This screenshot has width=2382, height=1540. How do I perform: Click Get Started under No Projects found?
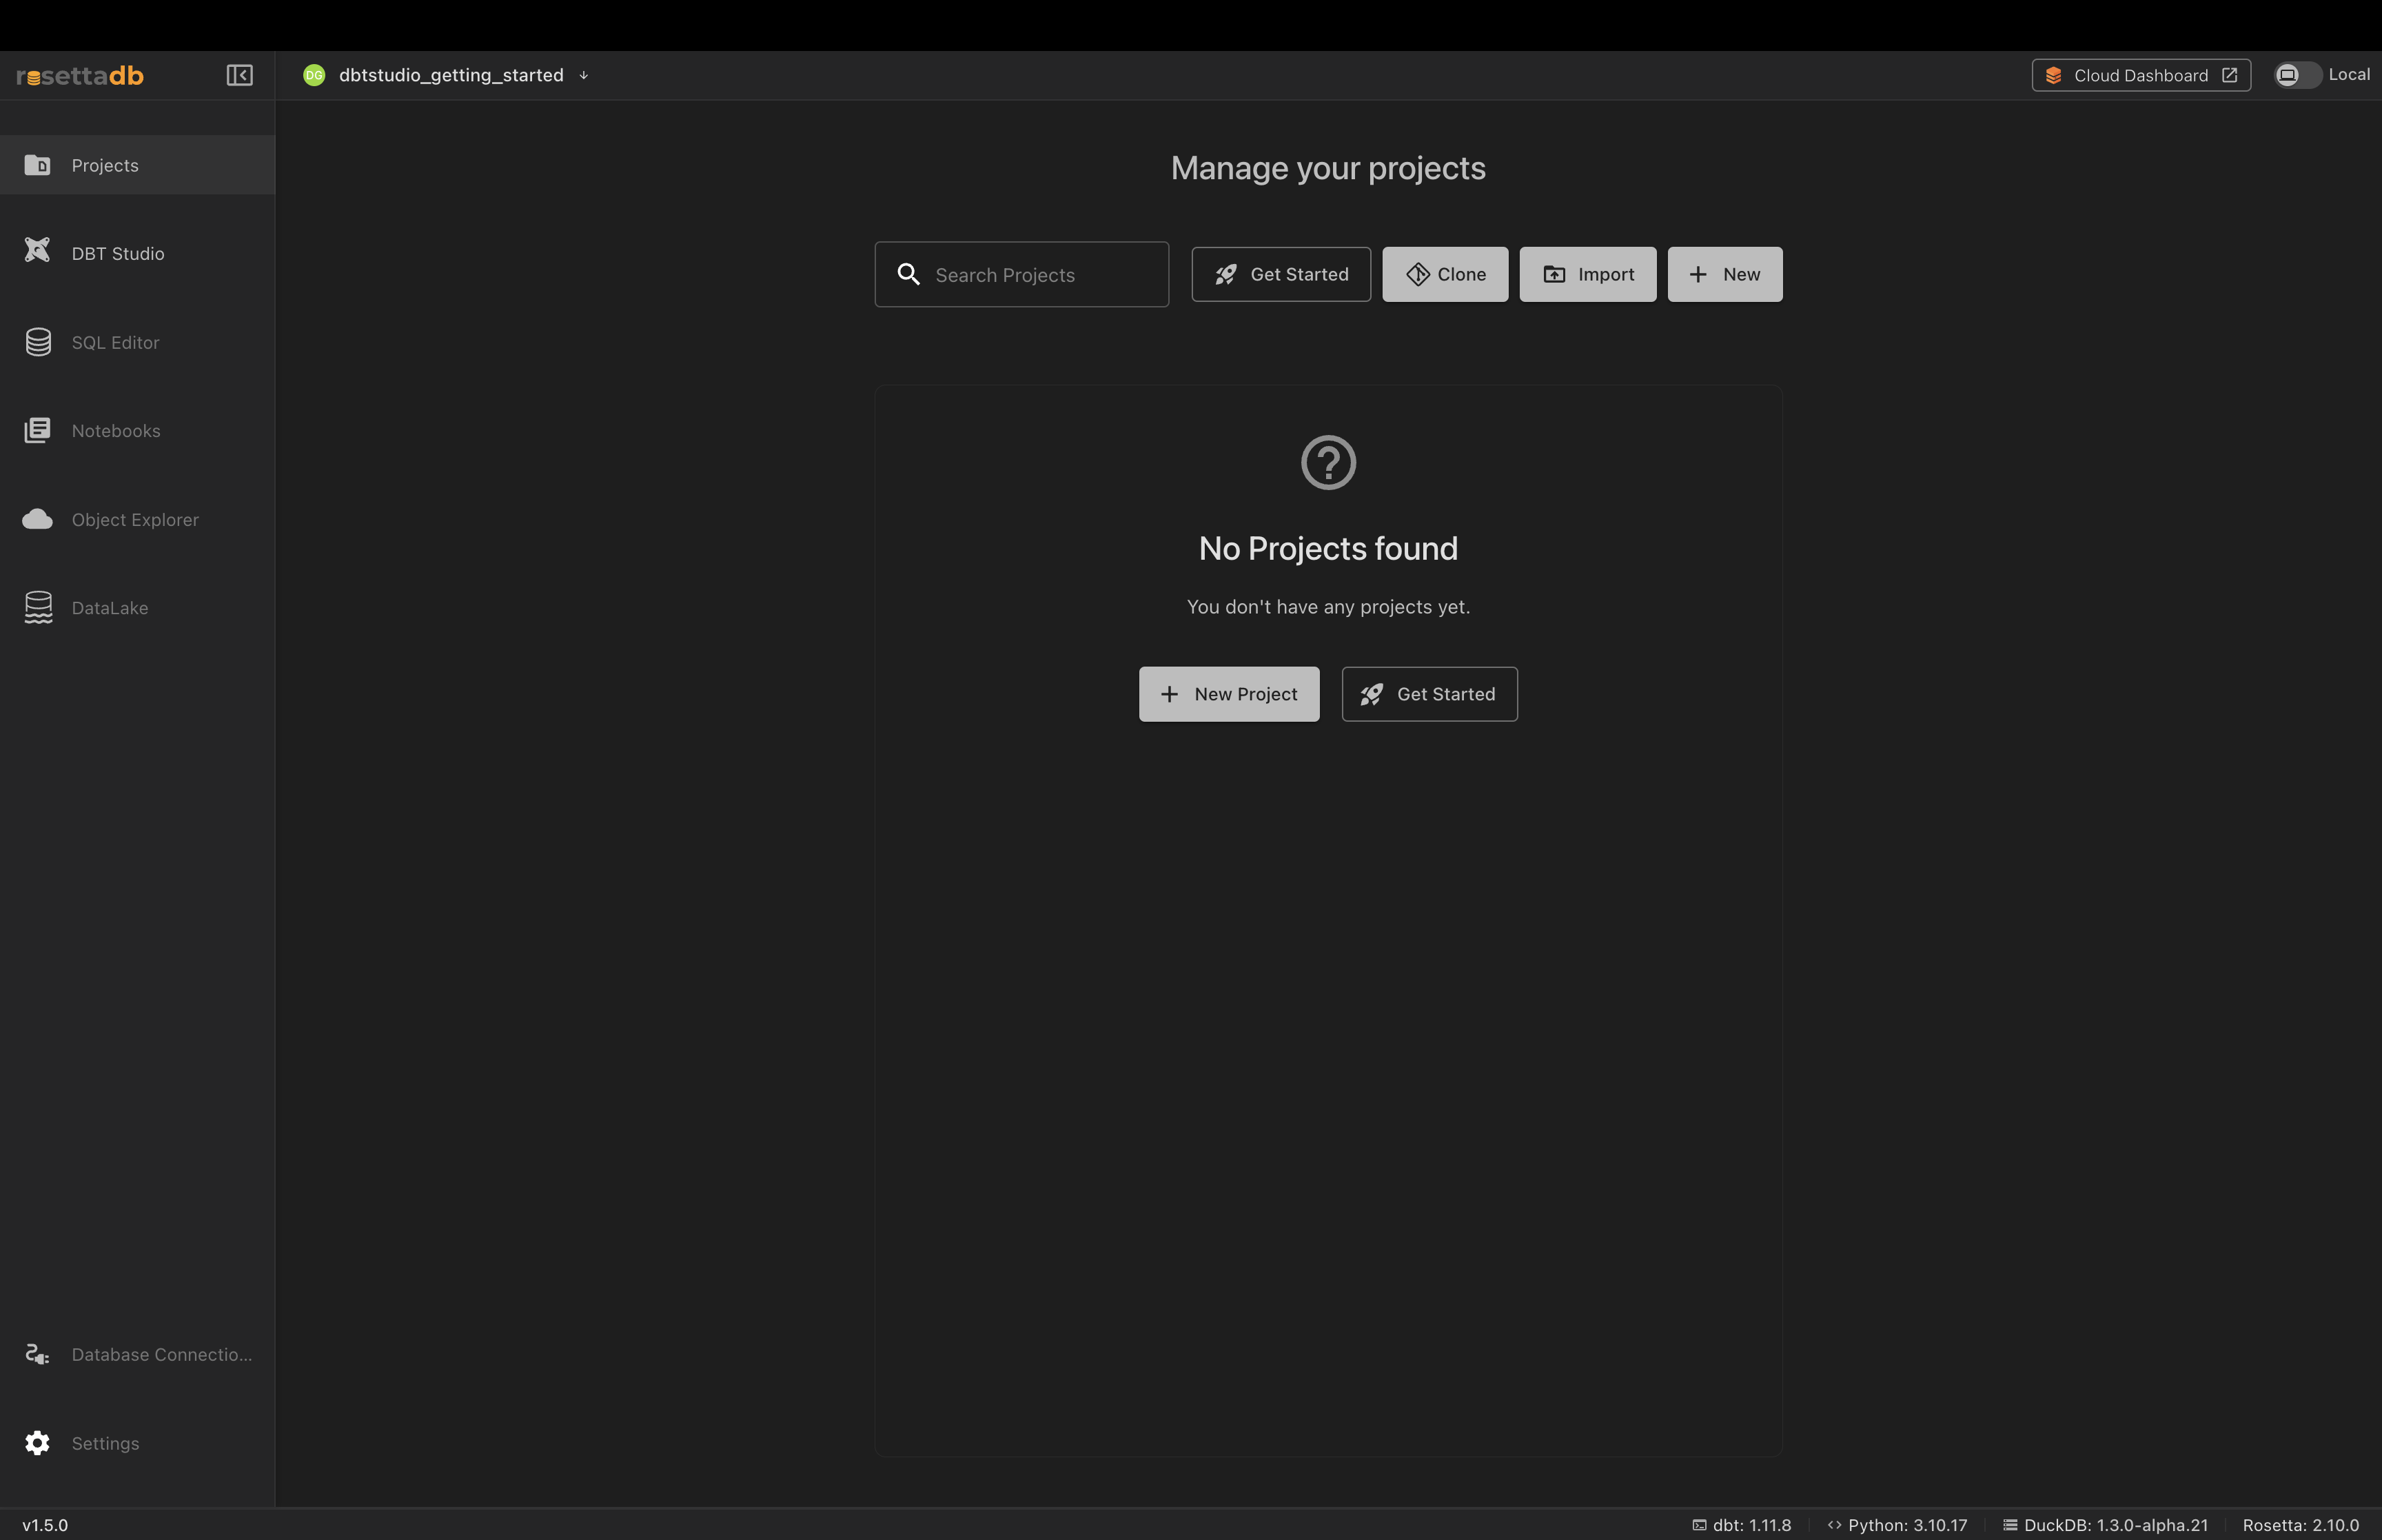pyautogui.click(x=1429, y=694)
